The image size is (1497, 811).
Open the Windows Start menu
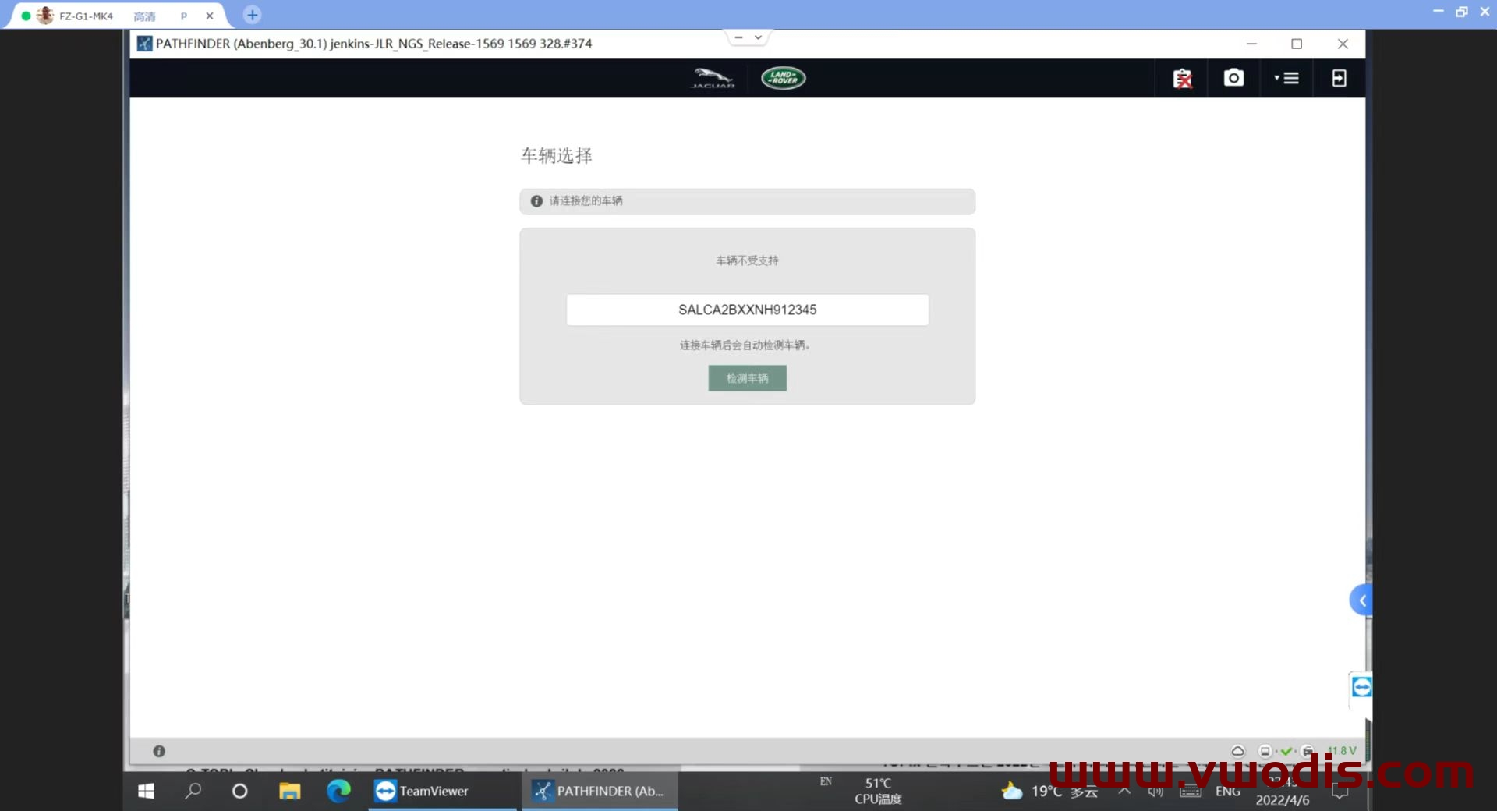coord(146,791)
